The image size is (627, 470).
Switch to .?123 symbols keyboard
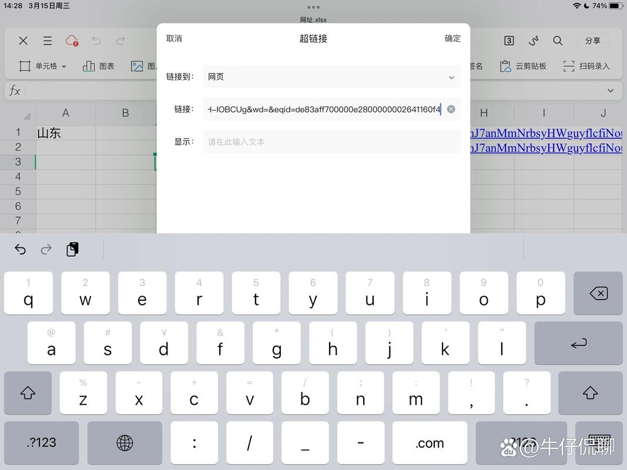[42, 443]
